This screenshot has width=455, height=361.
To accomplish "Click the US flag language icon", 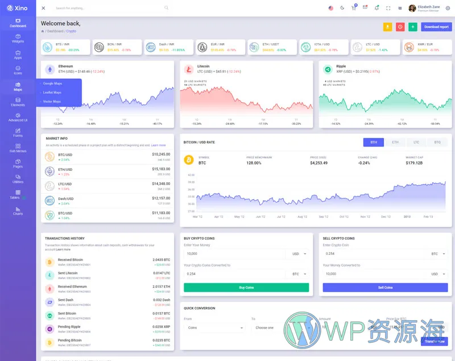I will pos(331,8).
